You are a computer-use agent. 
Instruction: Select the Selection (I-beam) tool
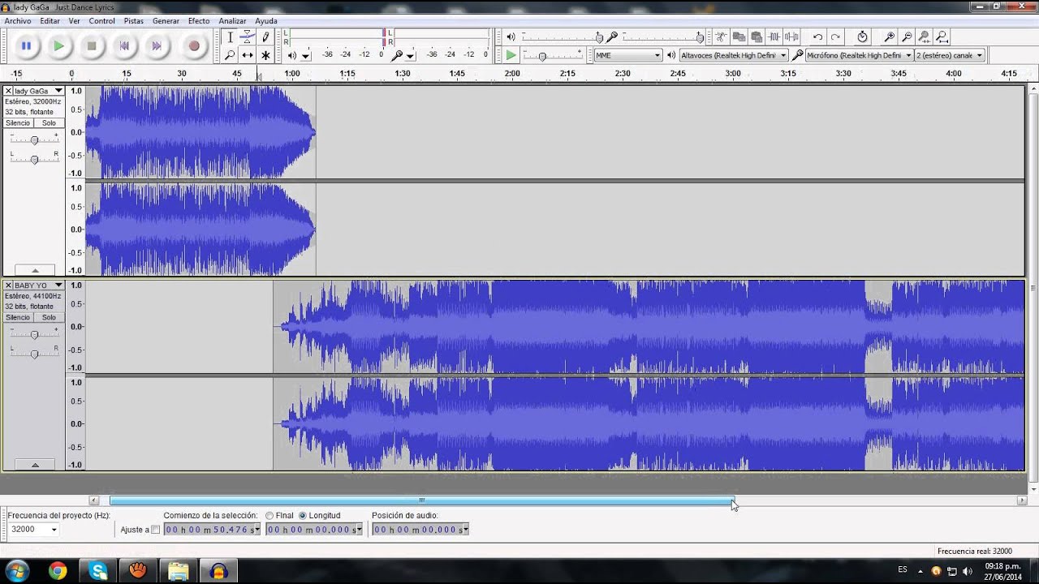tap(230, 37)
